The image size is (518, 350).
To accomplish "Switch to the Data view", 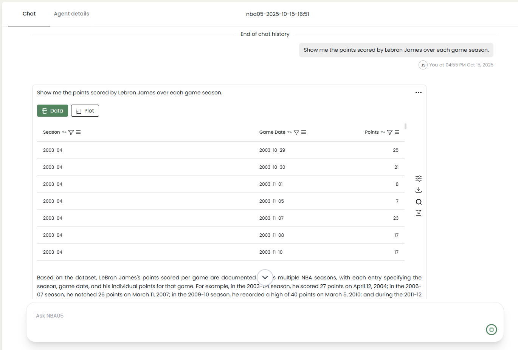I will pyautogui.click(x=53, y=111).
